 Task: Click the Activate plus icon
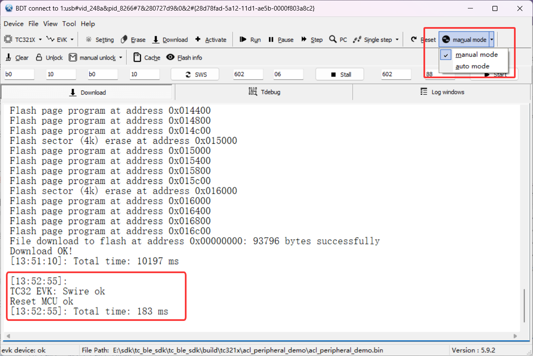(198, 39)
